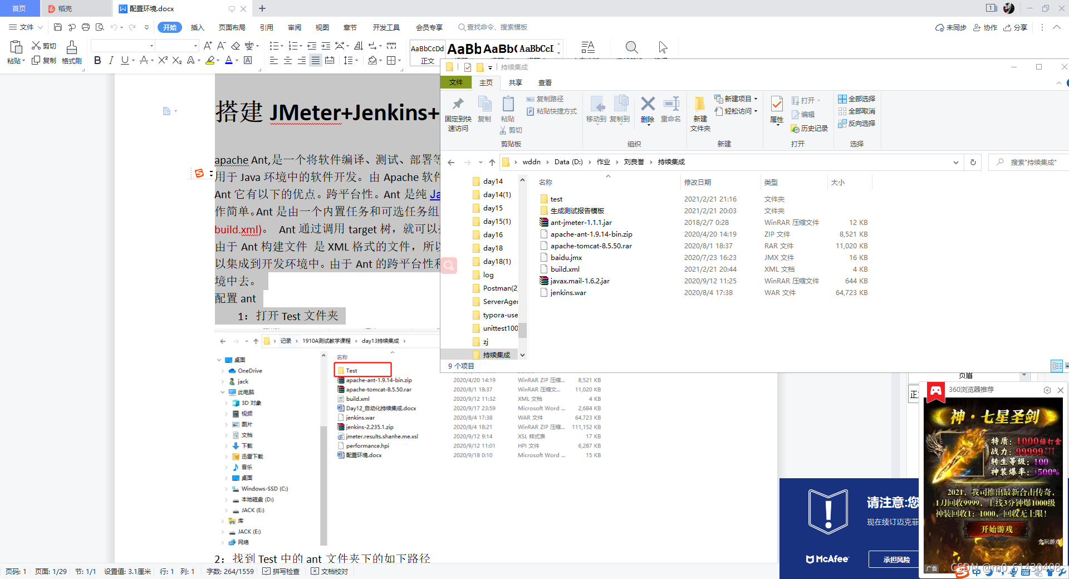Screen dimensions: 1069x579
Task: Click 历史记录 in Explorer ribbon
Action: (810, 128)
